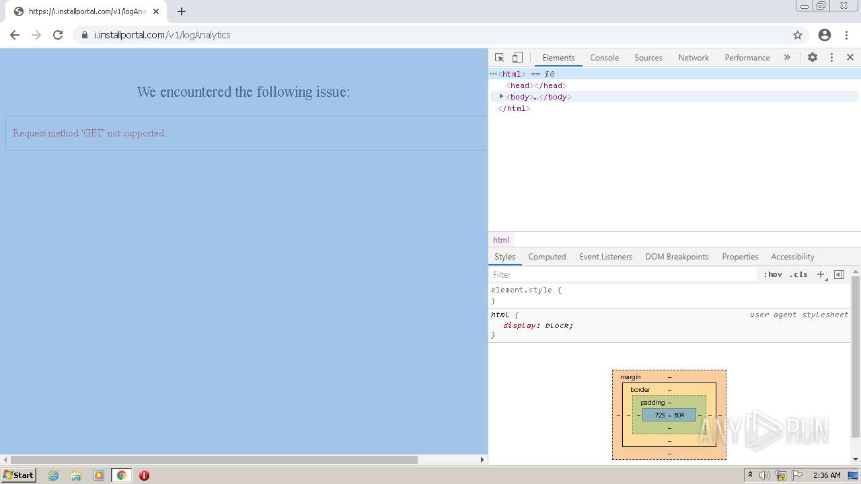Click styles pane vertical scrollbar thumb
This screenshot has height=484, width=861.
(856, 356)
